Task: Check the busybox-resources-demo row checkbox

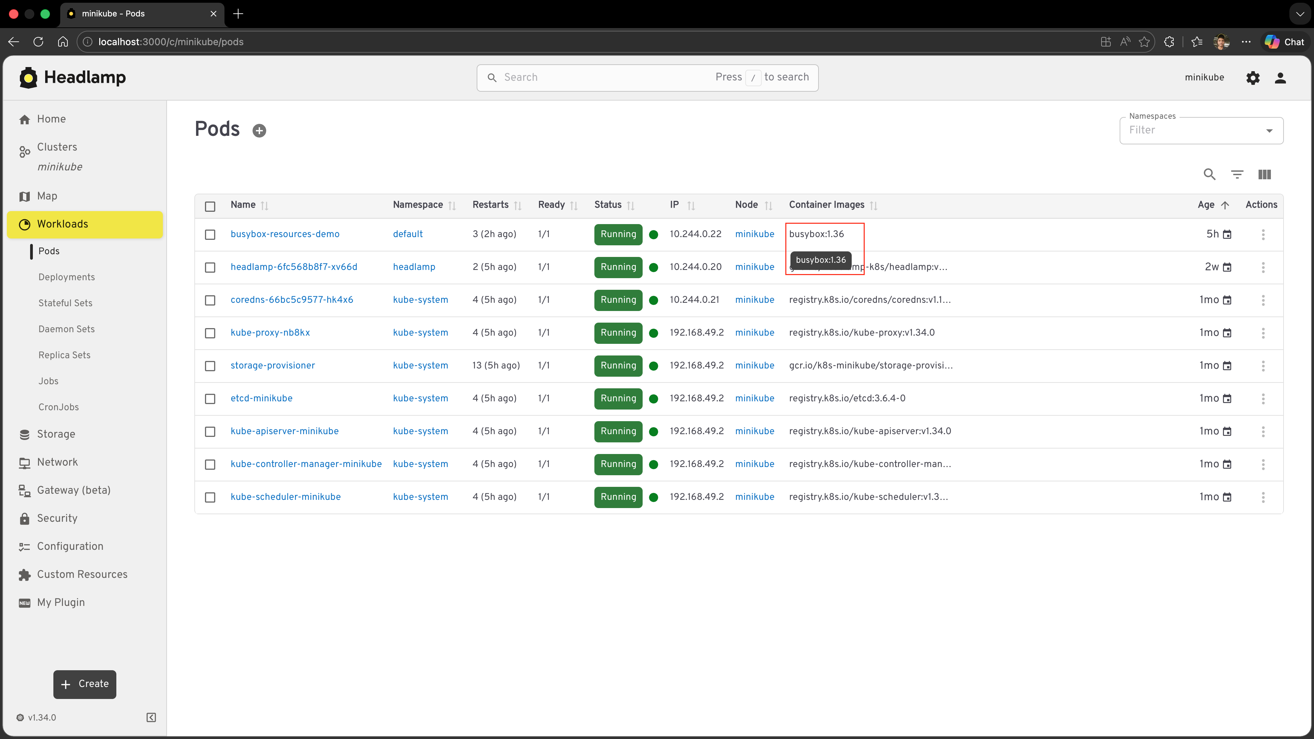Action: point(210,235)
